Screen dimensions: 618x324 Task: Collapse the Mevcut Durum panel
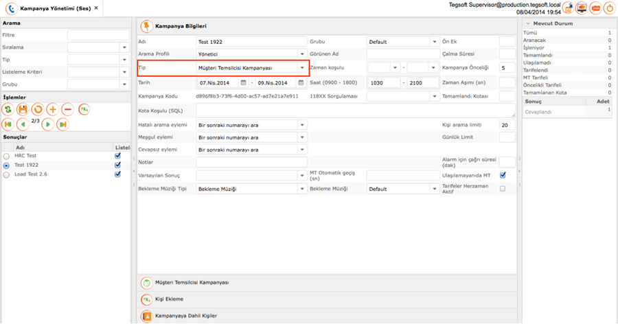pos(528,23)
